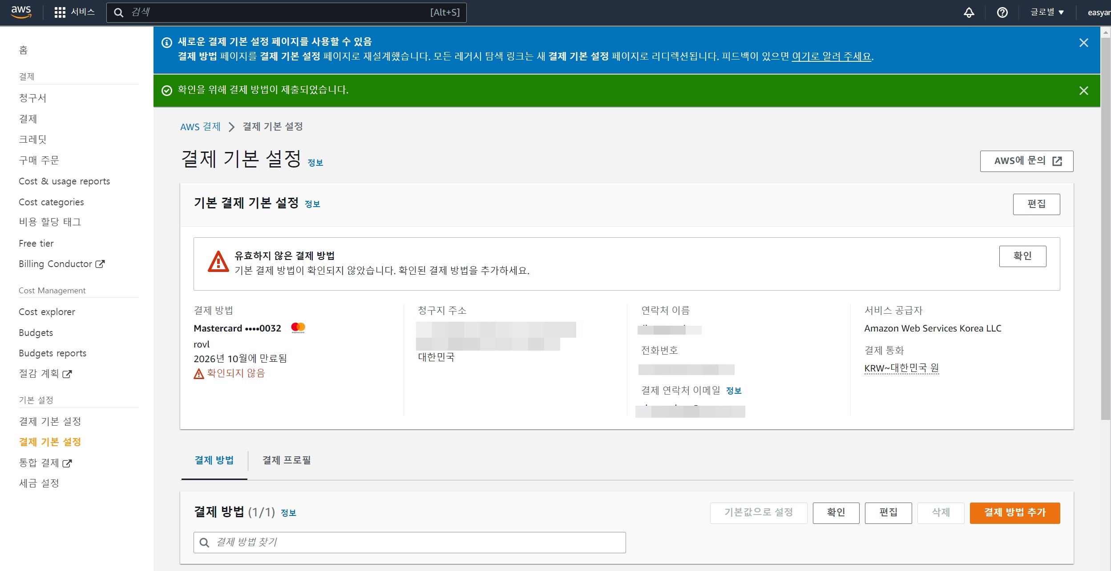Image resolution: width=1111 pixels, height=571 pixels.
Task: Open 결제 sidebar item below 청구서
Action: pos(28,119)
